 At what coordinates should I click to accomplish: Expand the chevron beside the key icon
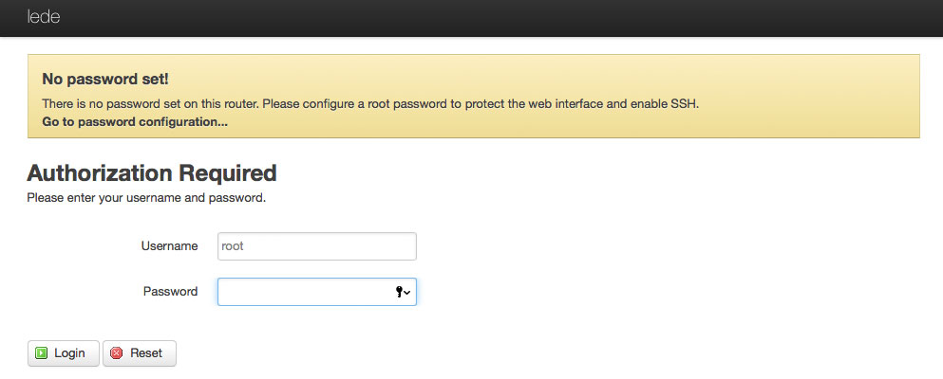click(x=407, y=292)
